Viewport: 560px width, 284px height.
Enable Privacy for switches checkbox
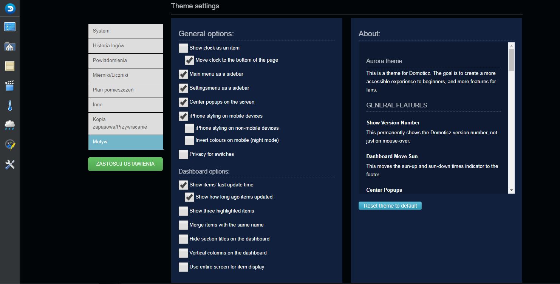point(183,154)
